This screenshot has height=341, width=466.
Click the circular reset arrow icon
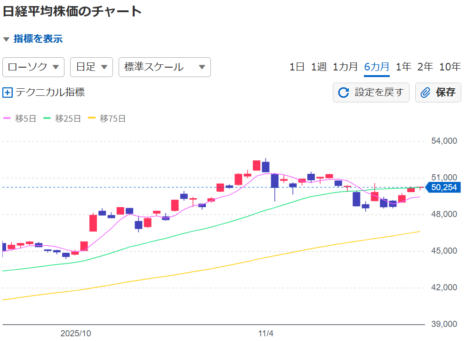click(x=344, y=93)
